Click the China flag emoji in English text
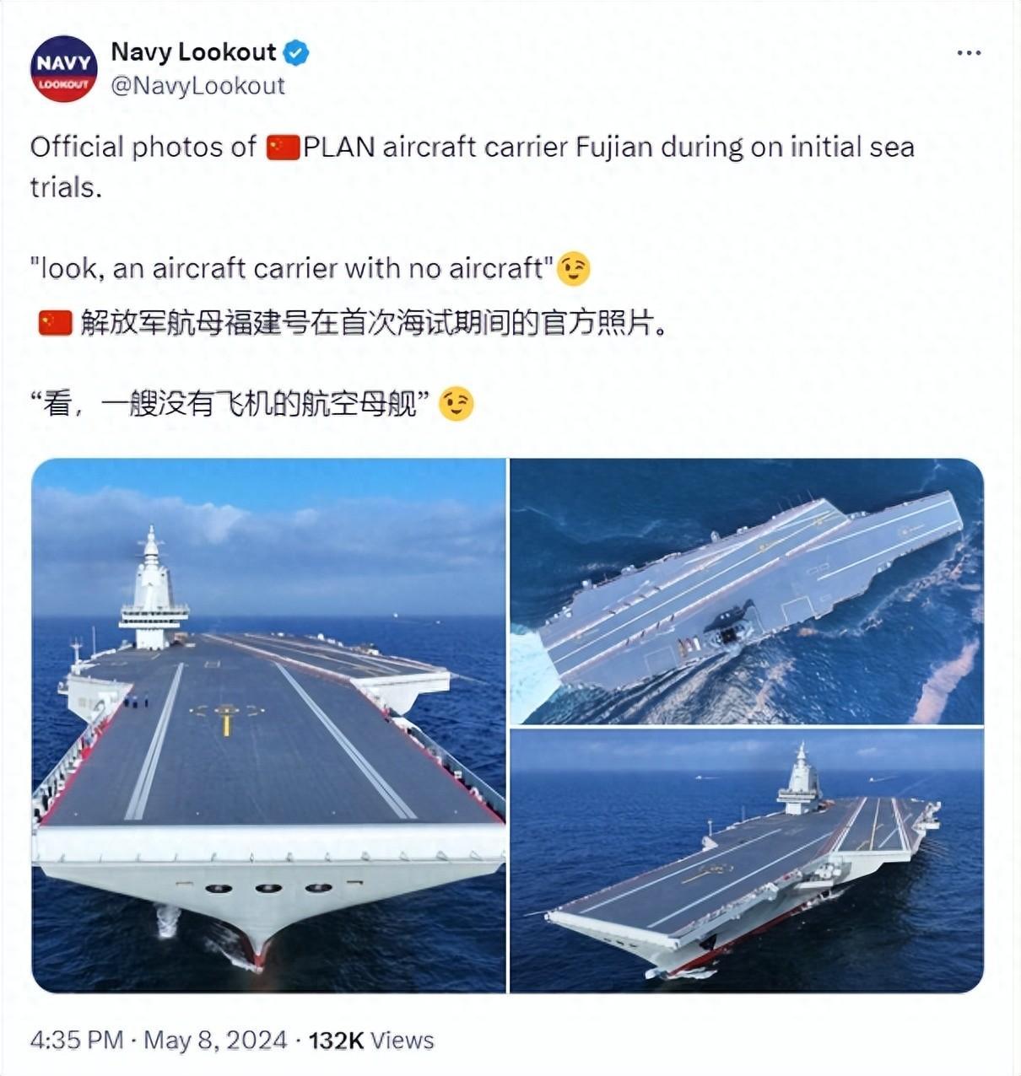The image size is (1021, 1076). (284, 148)
